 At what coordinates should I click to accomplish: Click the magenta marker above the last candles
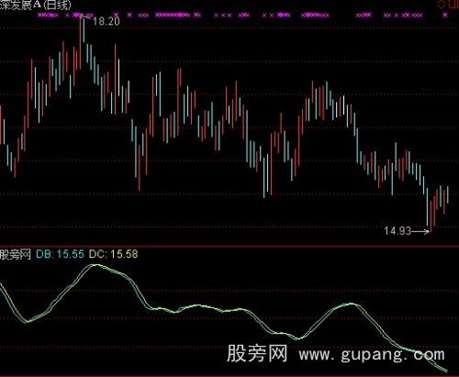(x=445, y=15)
